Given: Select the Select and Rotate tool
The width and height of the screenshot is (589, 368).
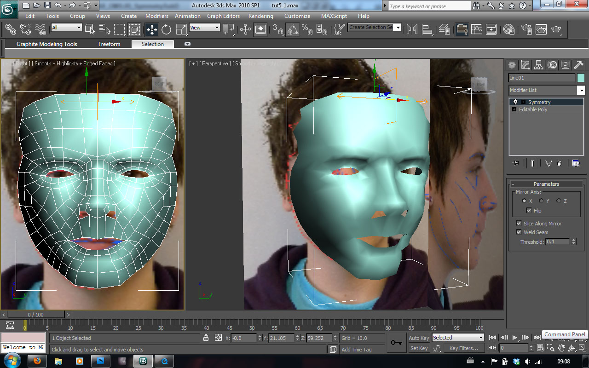Looking at the screenshot, I should click(x=166, y=29).
